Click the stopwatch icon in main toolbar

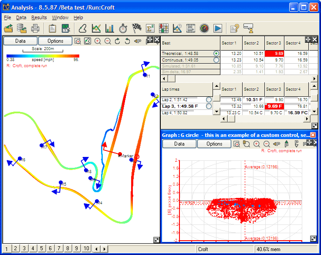123,29
